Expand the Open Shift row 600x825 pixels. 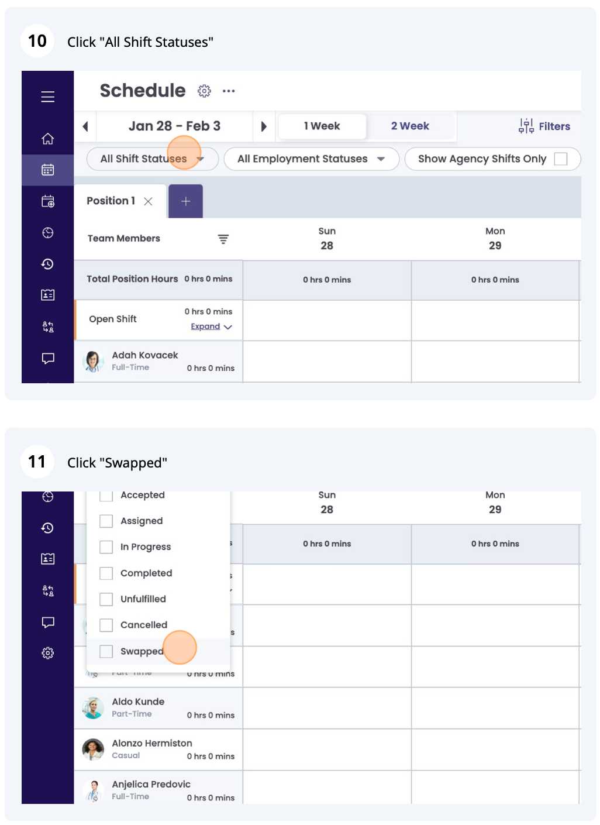pyautogui.click(x=211, y=326)
